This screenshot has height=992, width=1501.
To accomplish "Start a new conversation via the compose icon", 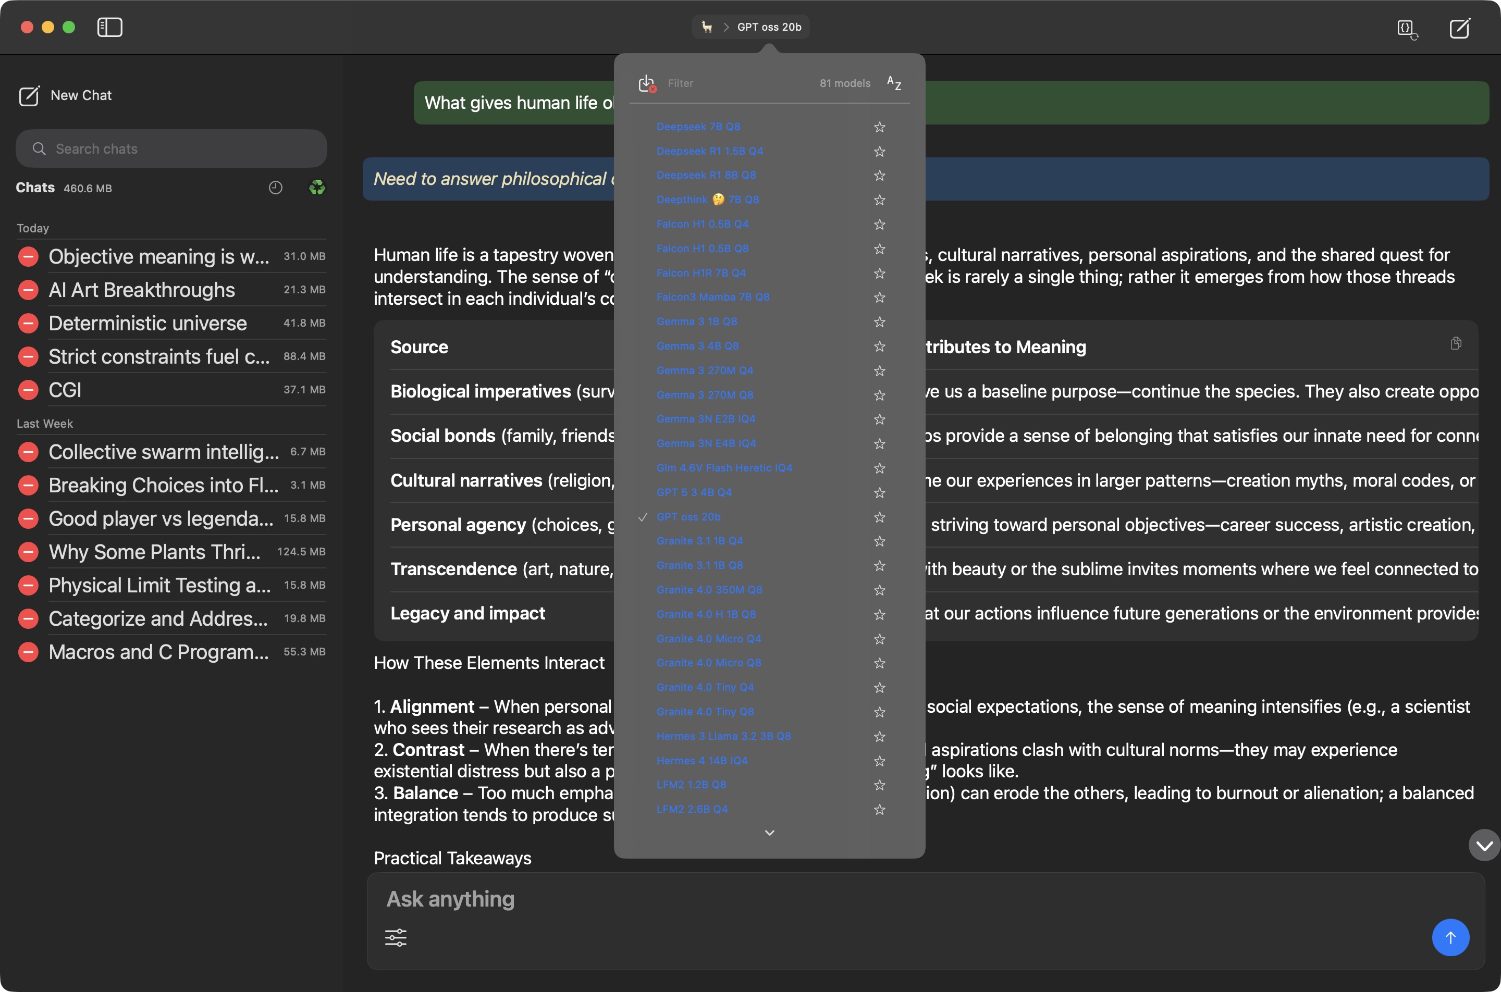I will point(1460,29).
